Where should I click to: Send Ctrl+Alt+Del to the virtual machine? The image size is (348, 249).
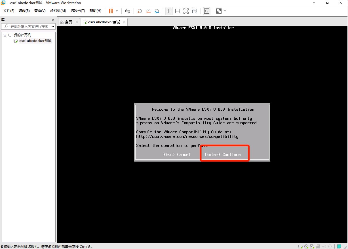tap(128, 11)
